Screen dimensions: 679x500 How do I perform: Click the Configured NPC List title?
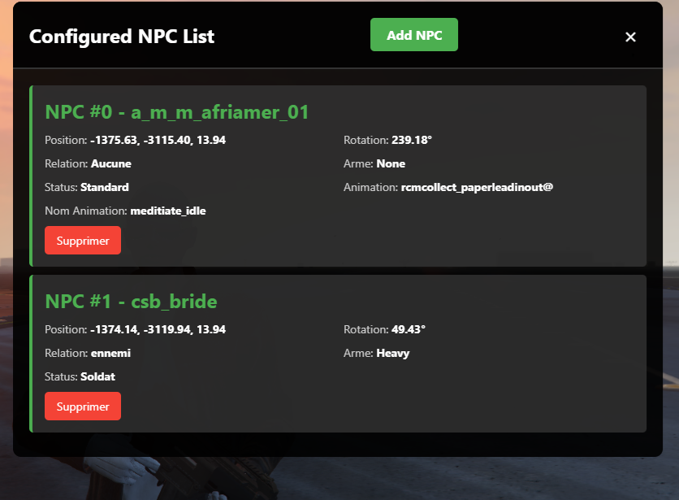[x=122, y=37]
